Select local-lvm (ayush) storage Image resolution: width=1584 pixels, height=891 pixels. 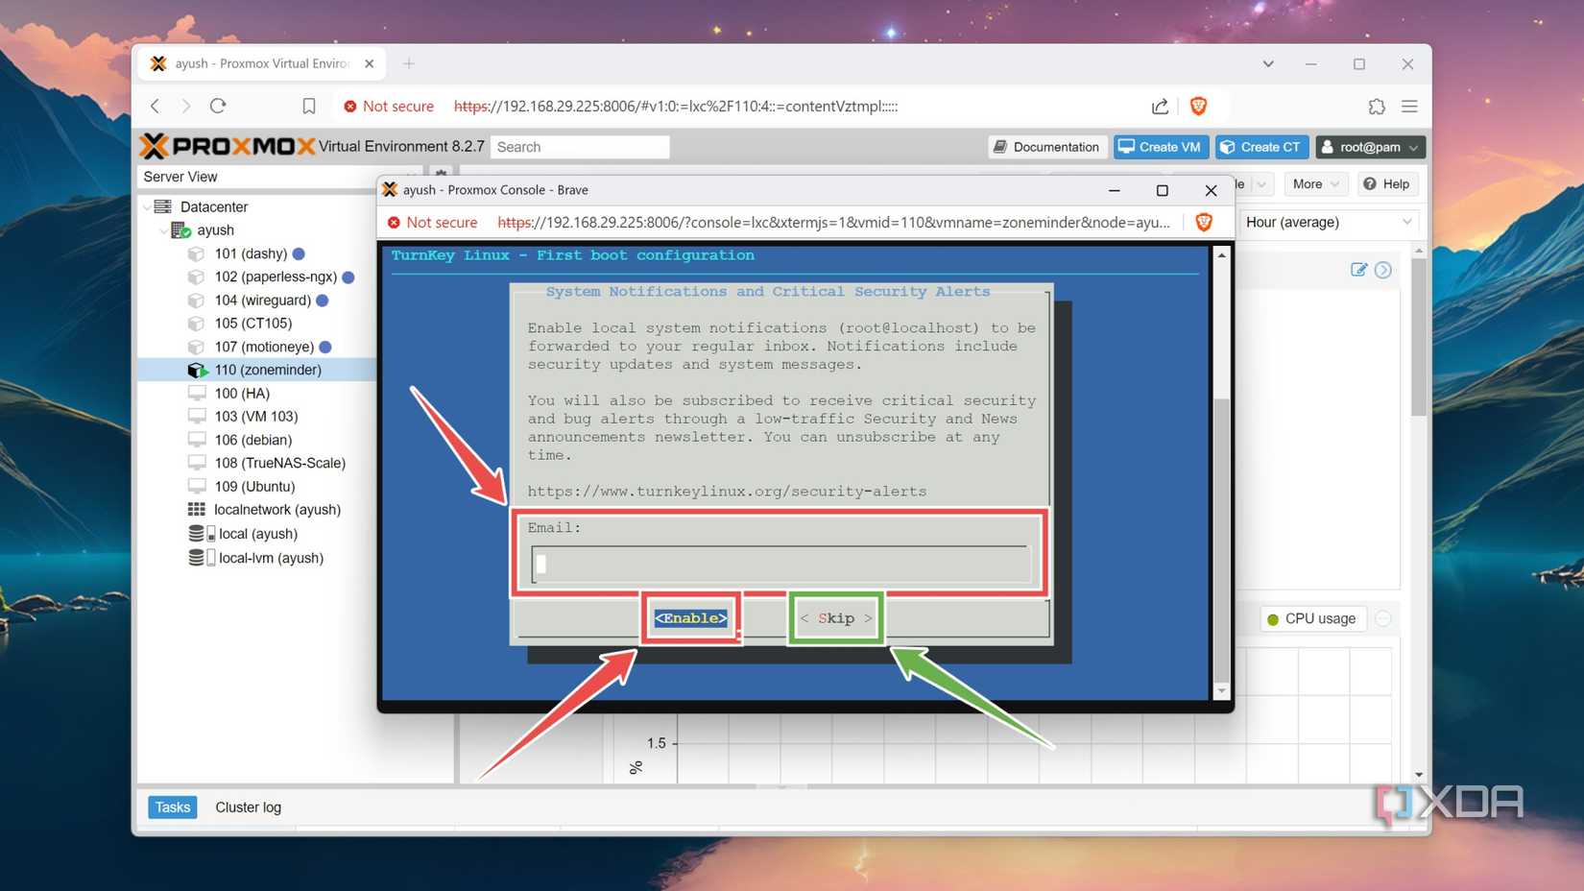pyautogui.click(x=271, y=558)
